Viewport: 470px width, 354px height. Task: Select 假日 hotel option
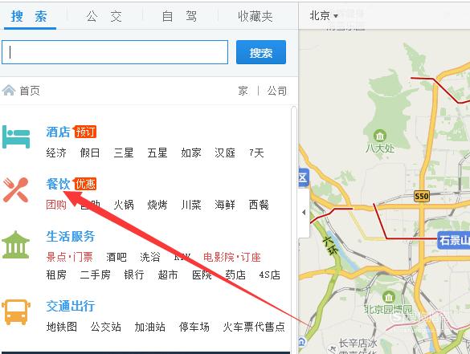pyautogui.click(x=90, y=153)
